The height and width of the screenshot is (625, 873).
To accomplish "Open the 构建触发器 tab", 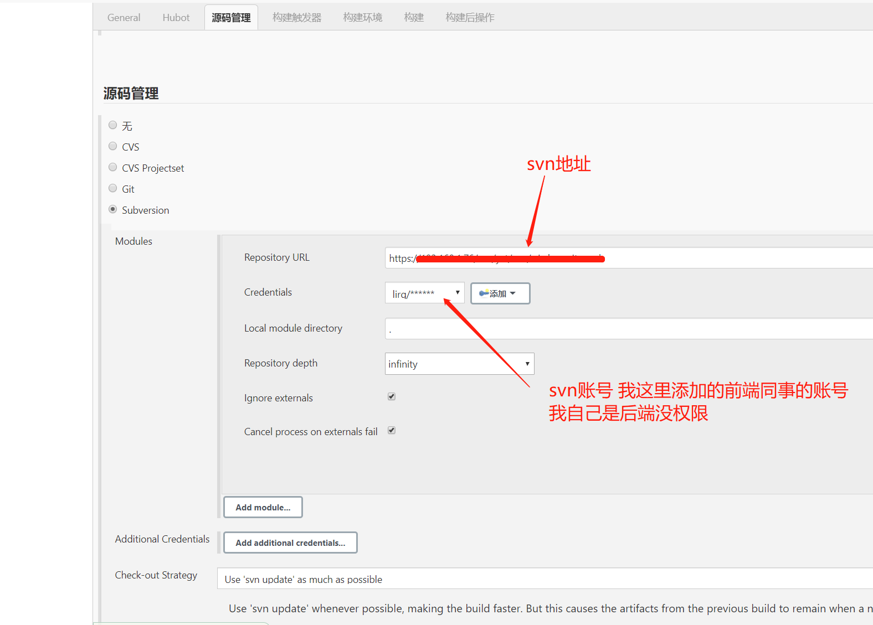I will (x=297, y=18).
